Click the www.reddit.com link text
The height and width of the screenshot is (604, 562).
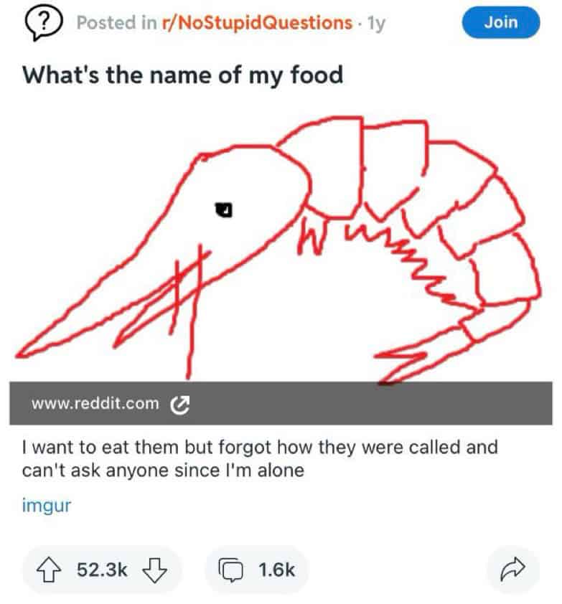tap(95, 403)
